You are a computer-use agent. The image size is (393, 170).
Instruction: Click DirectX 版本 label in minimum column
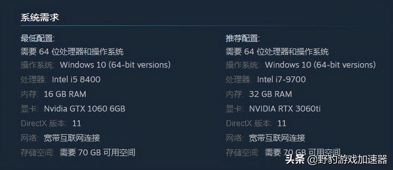coord(44,123)
